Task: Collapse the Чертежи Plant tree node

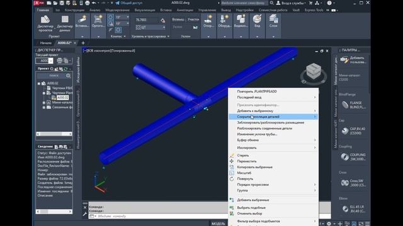Action: [x=44, y=93]
